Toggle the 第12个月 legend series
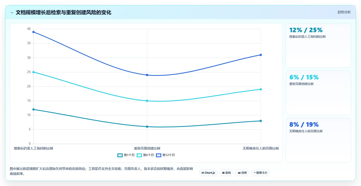Screen dimensions: 361x186 coord(165,155)
